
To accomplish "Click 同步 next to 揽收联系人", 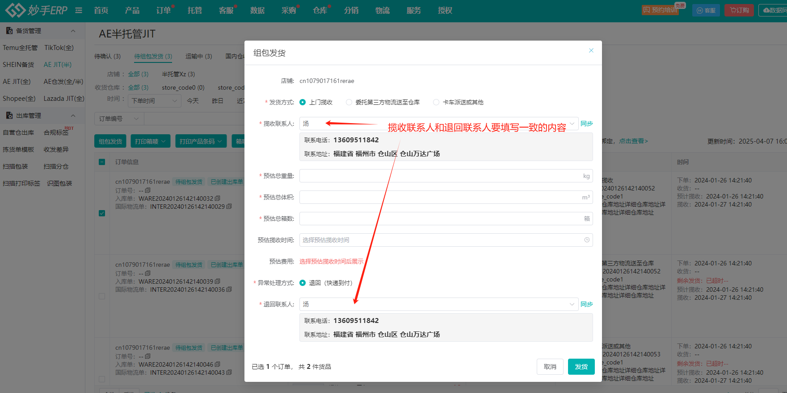I will tap(587, 124).
